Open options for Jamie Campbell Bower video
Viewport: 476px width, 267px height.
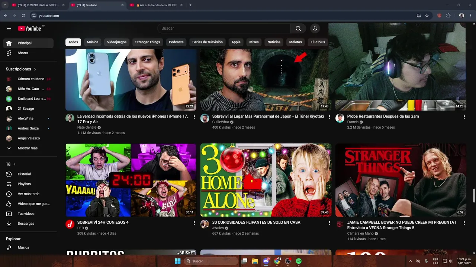[464, 223]
